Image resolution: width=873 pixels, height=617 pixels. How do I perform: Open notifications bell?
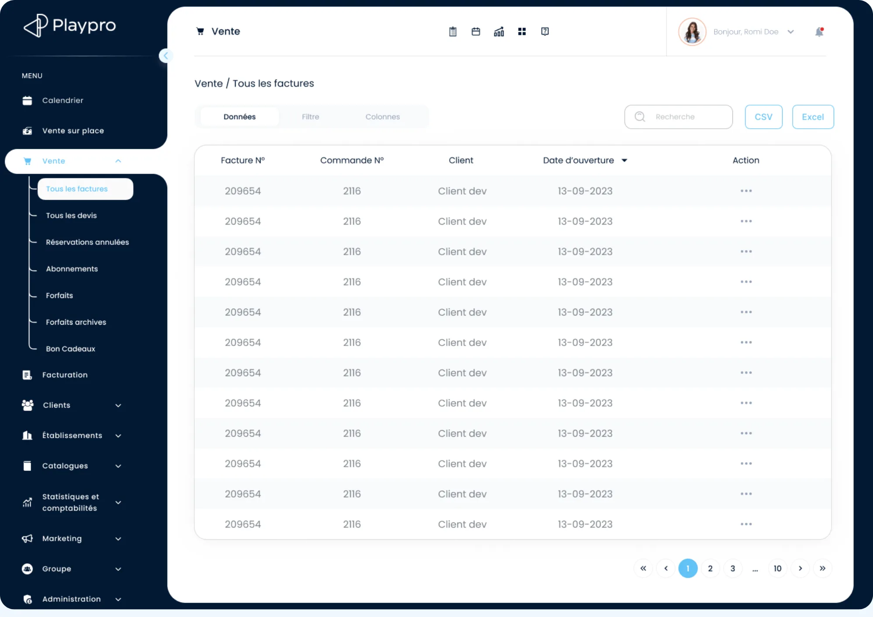point(819,32)
